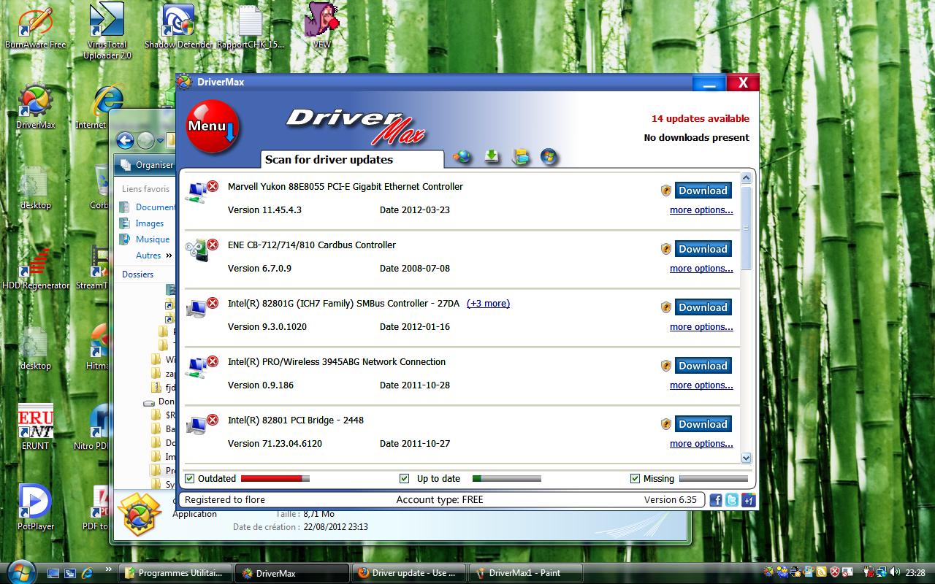935x584 pixels.
Task: Click the Intel PRO/Wireless 3945ABG device icon
Action: pyautogui.click(x=202, y=366)
